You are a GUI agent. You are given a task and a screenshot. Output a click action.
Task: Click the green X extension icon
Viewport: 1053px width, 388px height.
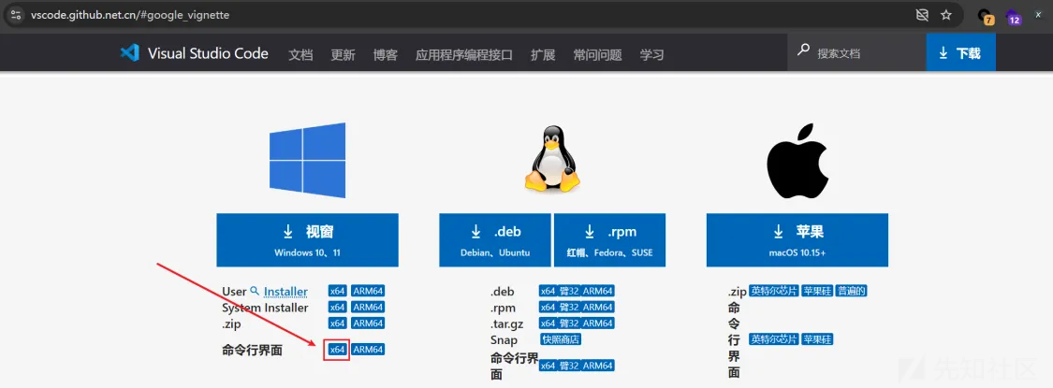(1037, 14)
